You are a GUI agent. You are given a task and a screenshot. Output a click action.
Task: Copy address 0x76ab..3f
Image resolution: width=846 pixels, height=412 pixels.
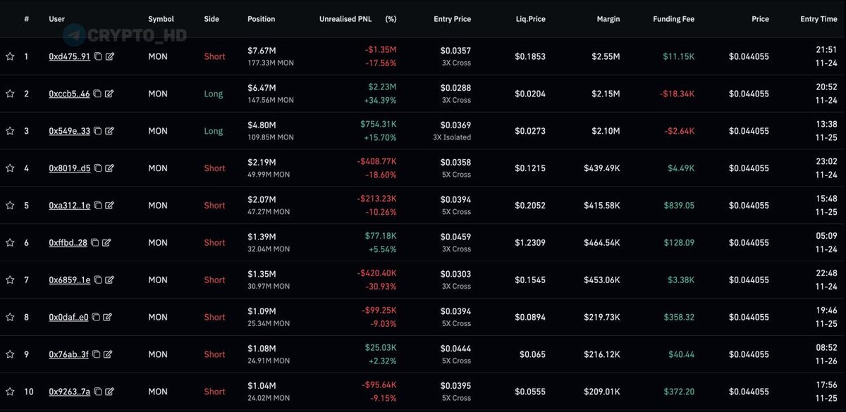point(95,355)
